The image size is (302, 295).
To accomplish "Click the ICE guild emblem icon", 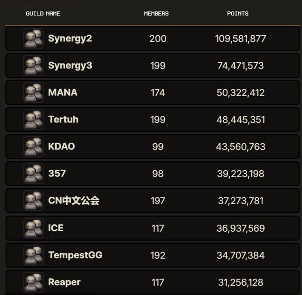I will pyautogui.click(x=33, y=228).
